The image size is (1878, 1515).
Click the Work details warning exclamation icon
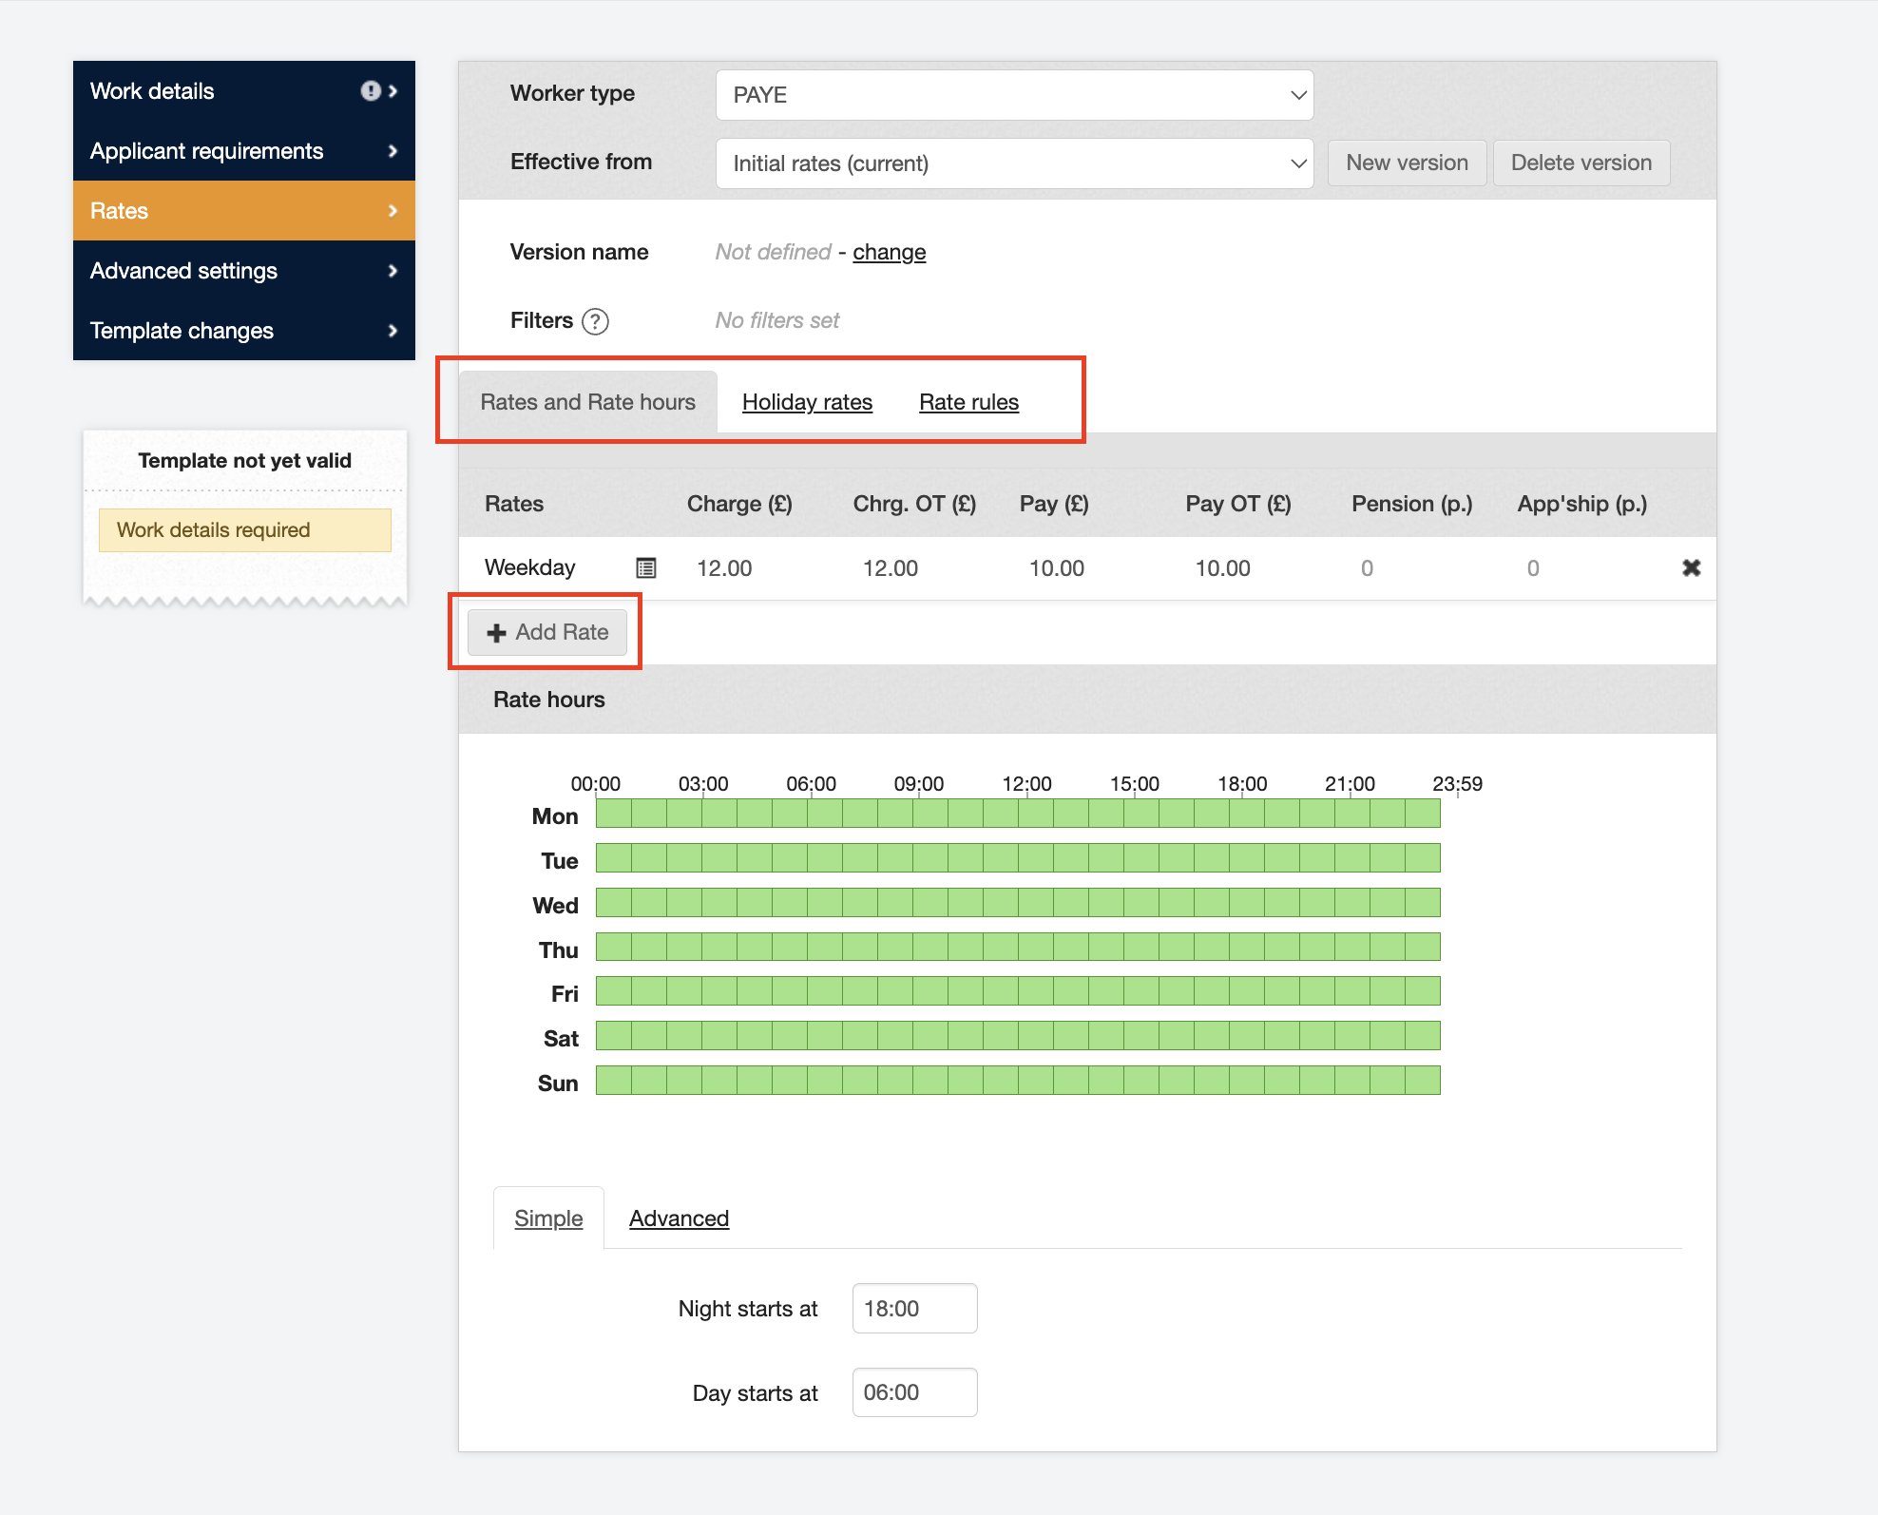[x=370, y=91]
